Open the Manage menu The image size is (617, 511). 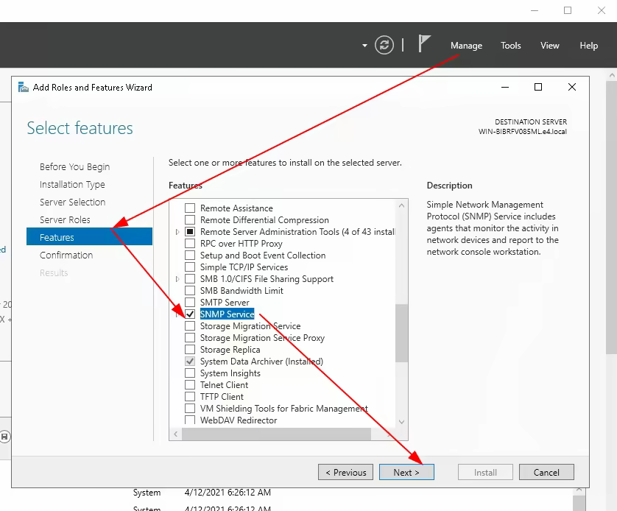point(466,46)
